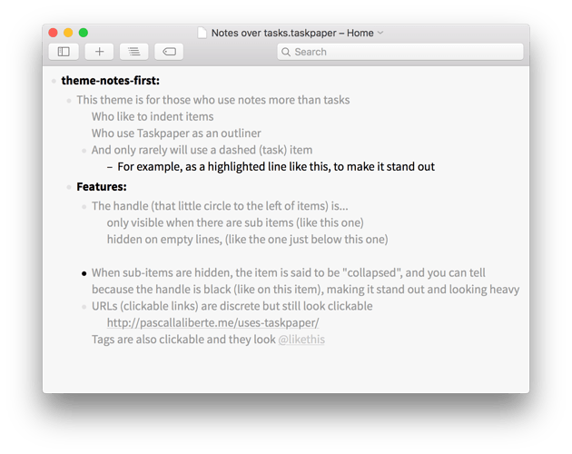Image resolution: width=572 pixels, height=454 pixels.
Task: Click 'Tags are also clickable' note text
Action: tap(183, 340)
